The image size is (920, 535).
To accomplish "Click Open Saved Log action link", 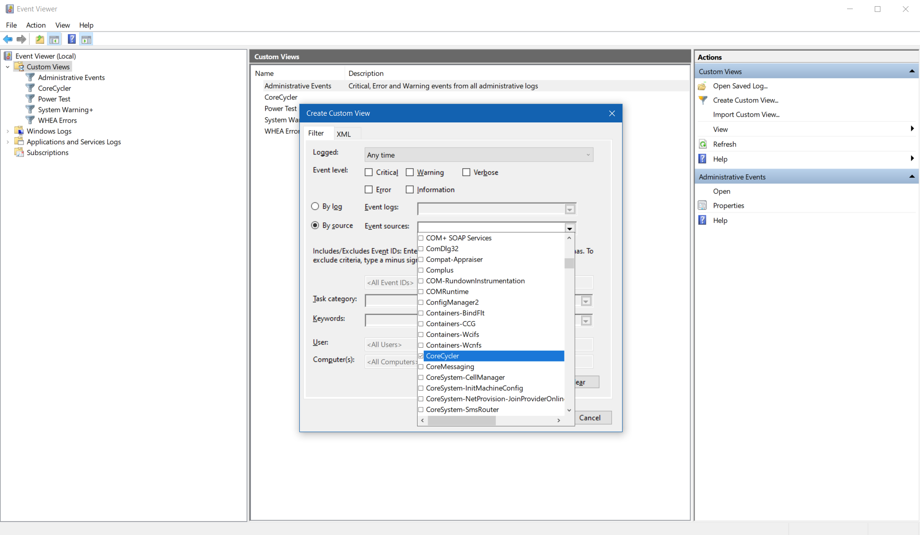I will click(740, 86).
